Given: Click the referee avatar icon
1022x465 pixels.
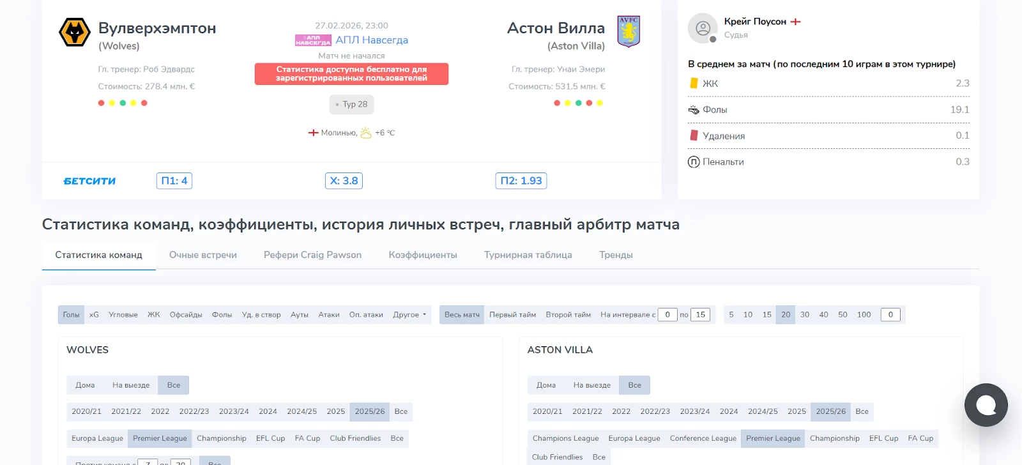Looking at the screenshot, I should point(703,28).
